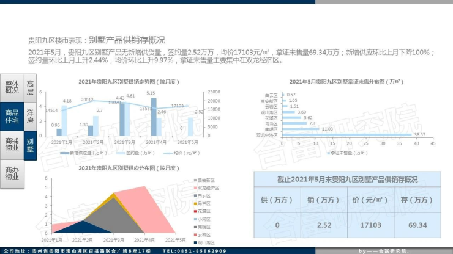Select the 观山湖区 legend entry in area chart
The height and width of the screenshot is (254, 453).
tap(204, 242)
